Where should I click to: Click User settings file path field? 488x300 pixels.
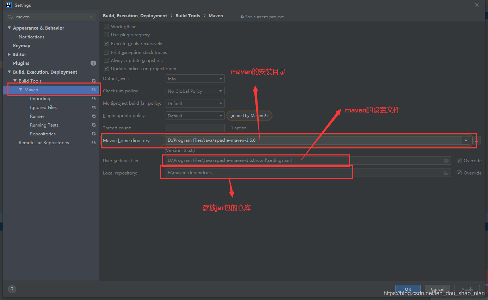[x=308, y=160]
